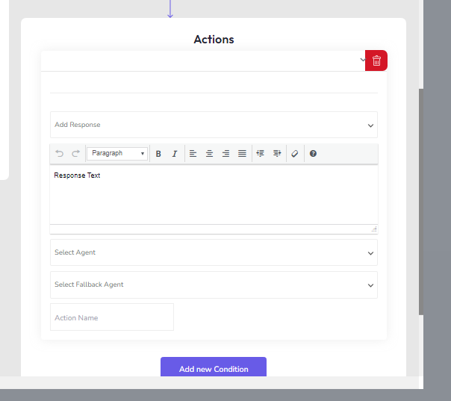This screenshot has height=401, width=451.
Task: Collapse the action card using the chevron
Action: 362,60
